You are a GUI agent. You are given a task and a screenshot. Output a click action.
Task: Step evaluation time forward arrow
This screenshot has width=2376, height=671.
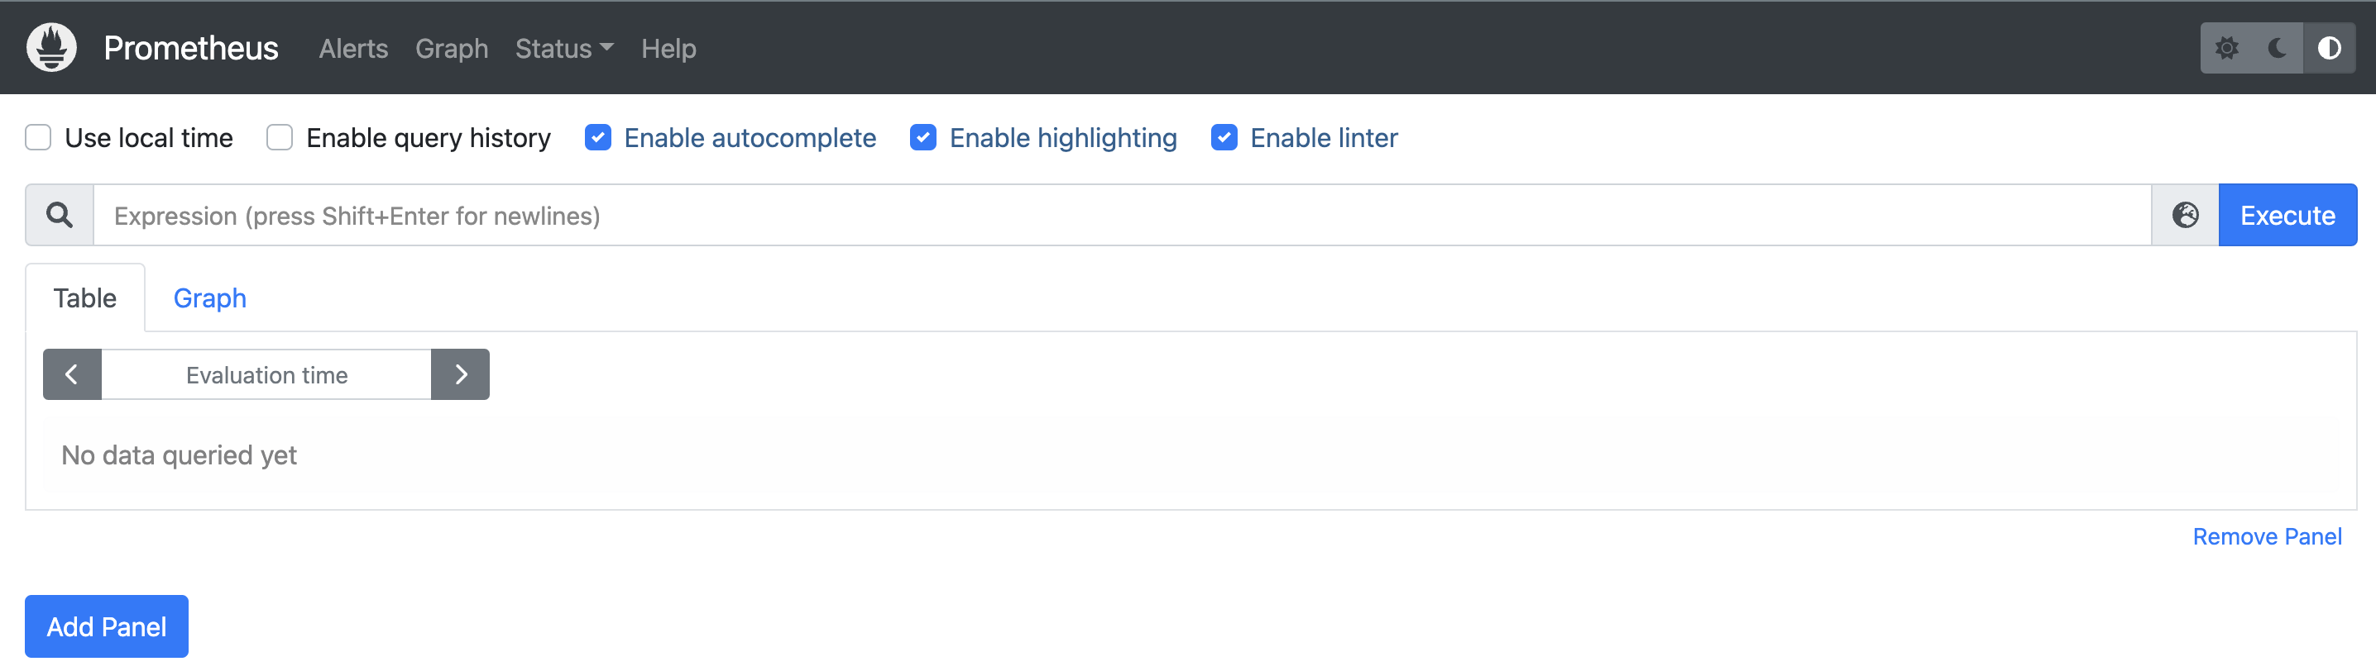(460, 375)
